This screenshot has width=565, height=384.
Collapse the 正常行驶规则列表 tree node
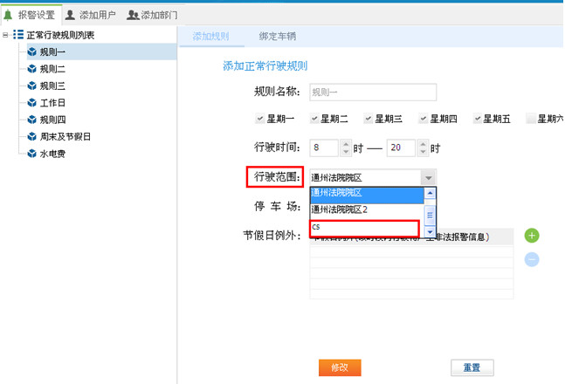7,35
